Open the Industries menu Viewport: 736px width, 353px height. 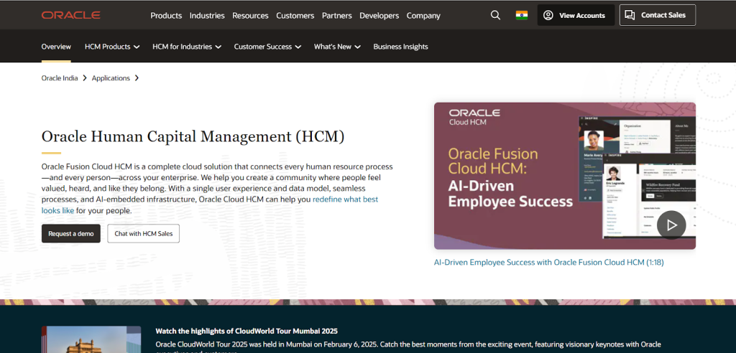point(207,16)
